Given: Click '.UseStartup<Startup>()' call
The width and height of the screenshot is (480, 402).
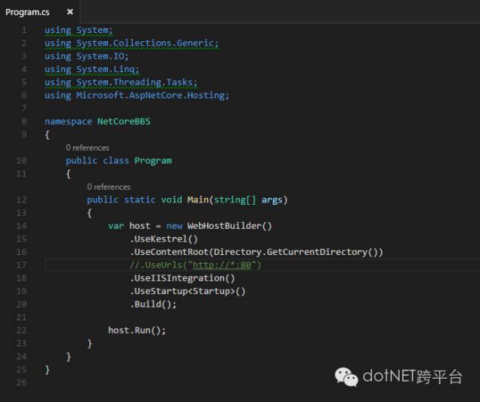Looking at the screenshot, I should pyautogui.click(x=187, y=291).
